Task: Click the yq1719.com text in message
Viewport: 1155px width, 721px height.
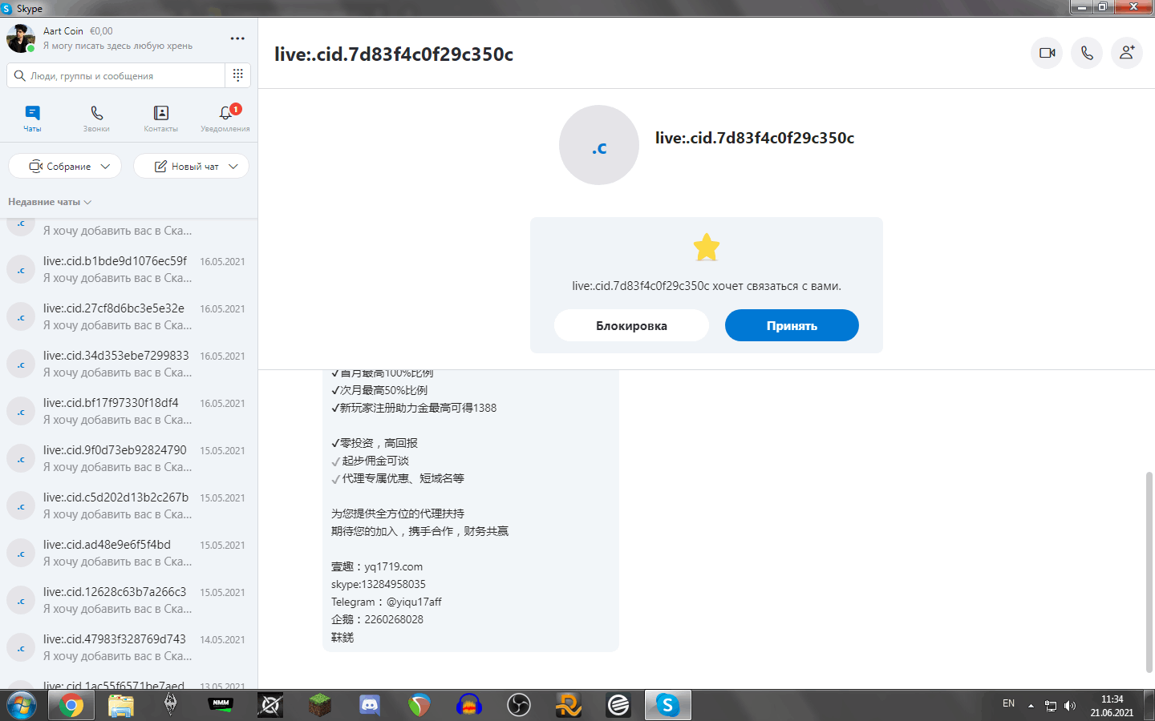Action: coord(393,566)
